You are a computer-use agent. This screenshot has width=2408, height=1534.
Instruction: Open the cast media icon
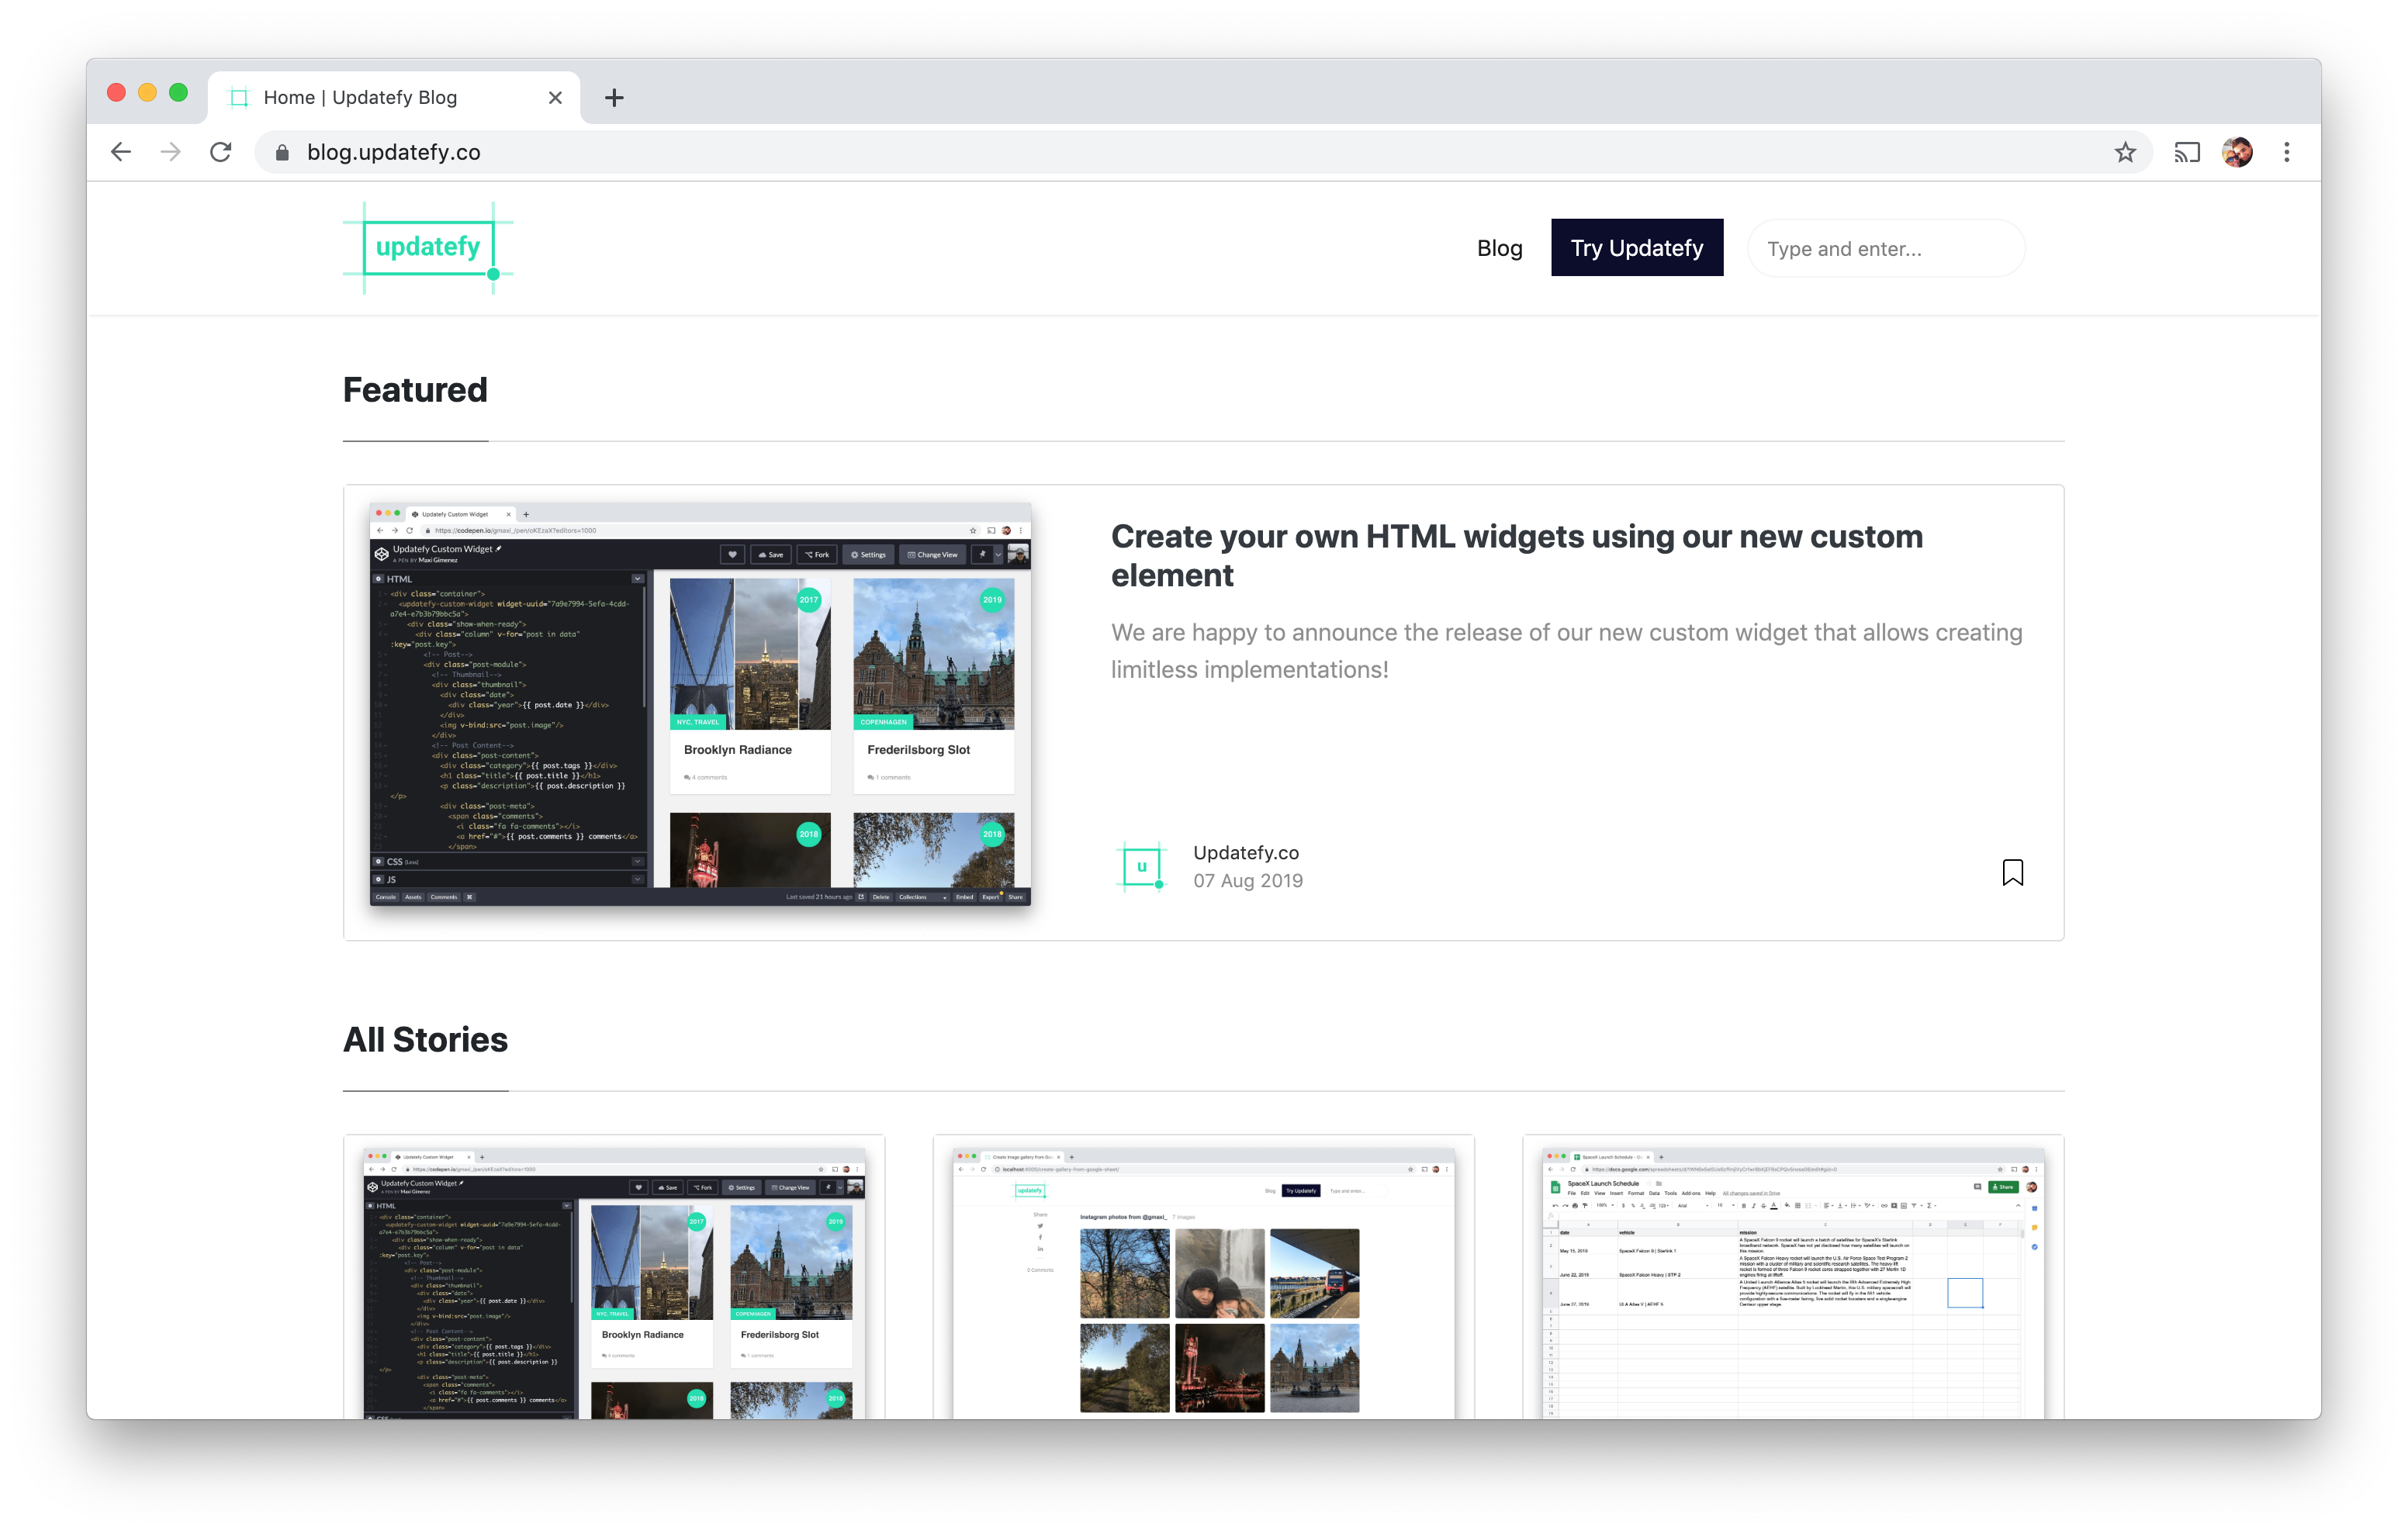(2187, 152)
